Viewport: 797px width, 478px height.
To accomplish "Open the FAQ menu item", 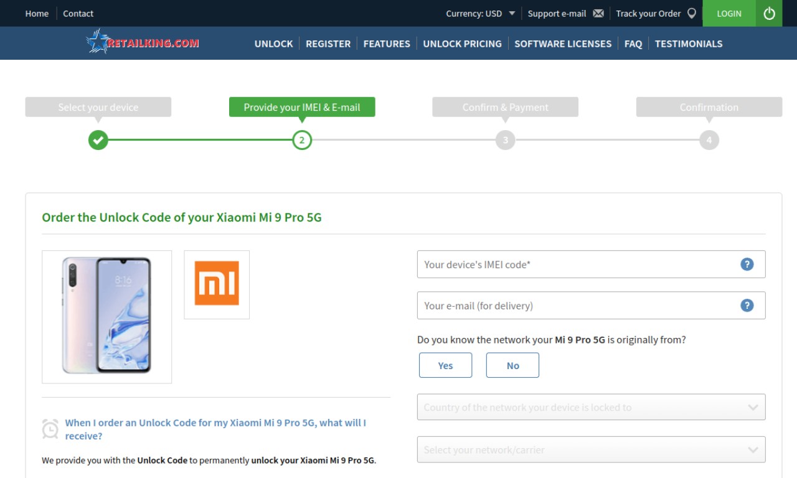I will coord(633,44).
